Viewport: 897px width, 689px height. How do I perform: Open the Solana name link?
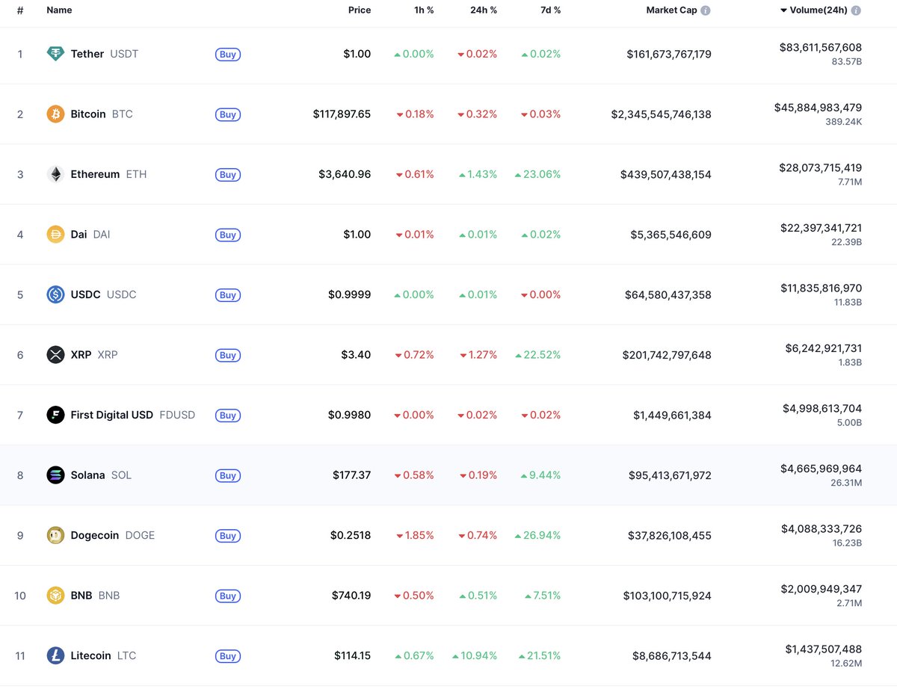click(x=87, y=475)
